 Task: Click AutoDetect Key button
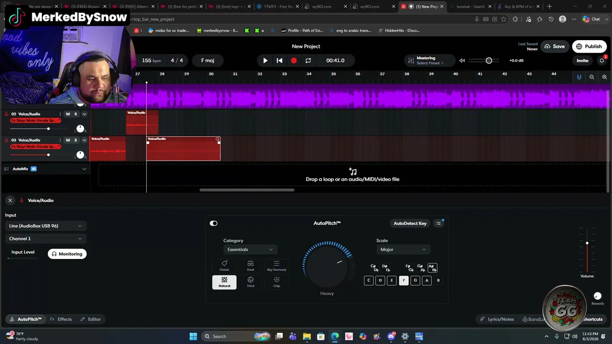410,223
